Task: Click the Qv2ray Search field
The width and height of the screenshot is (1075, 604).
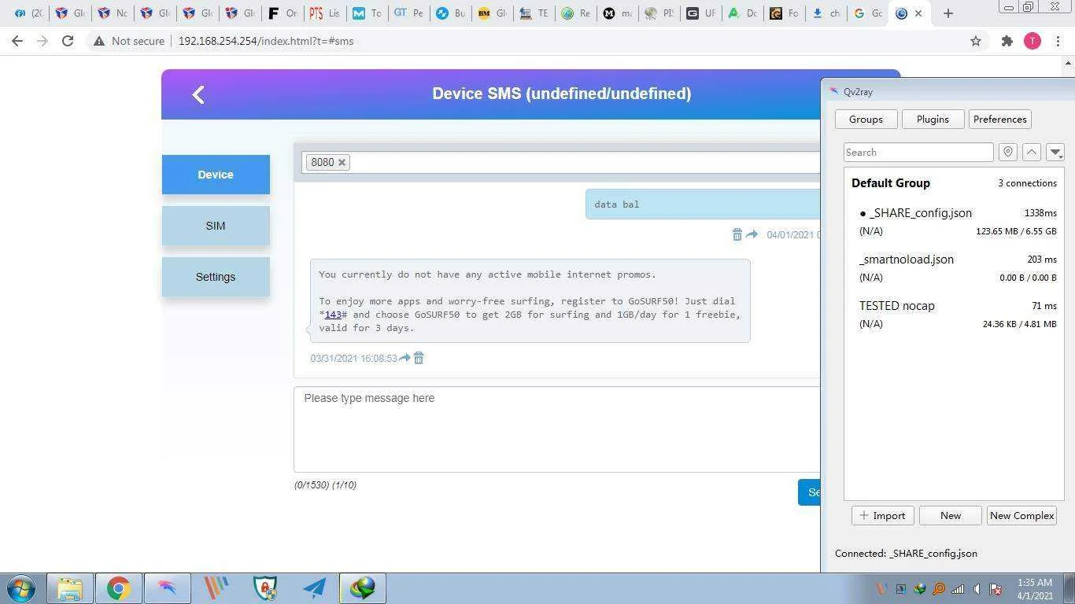Action: [918, 153]
